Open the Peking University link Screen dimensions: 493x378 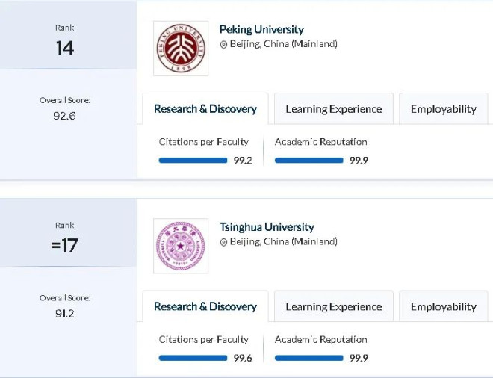[x=261, y=29]
